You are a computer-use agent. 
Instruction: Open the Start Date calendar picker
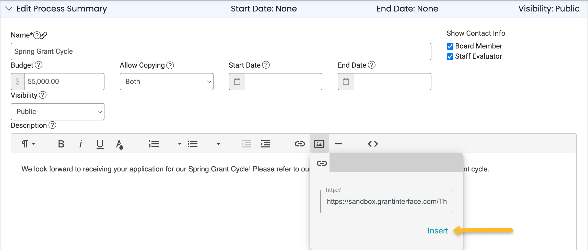pos(237,81)
